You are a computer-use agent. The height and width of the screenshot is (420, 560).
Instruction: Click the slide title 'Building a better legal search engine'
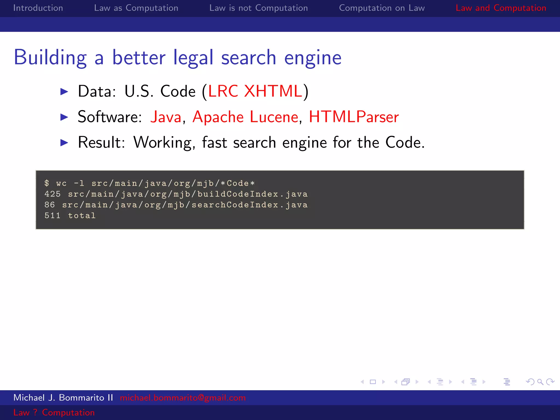[178, 58]
